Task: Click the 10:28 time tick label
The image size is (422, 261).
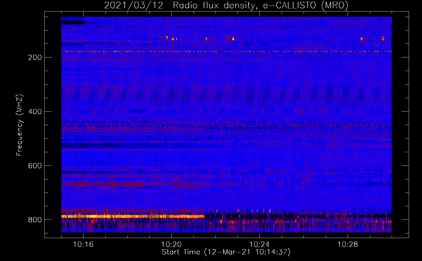Action: [x=348, y=245]
